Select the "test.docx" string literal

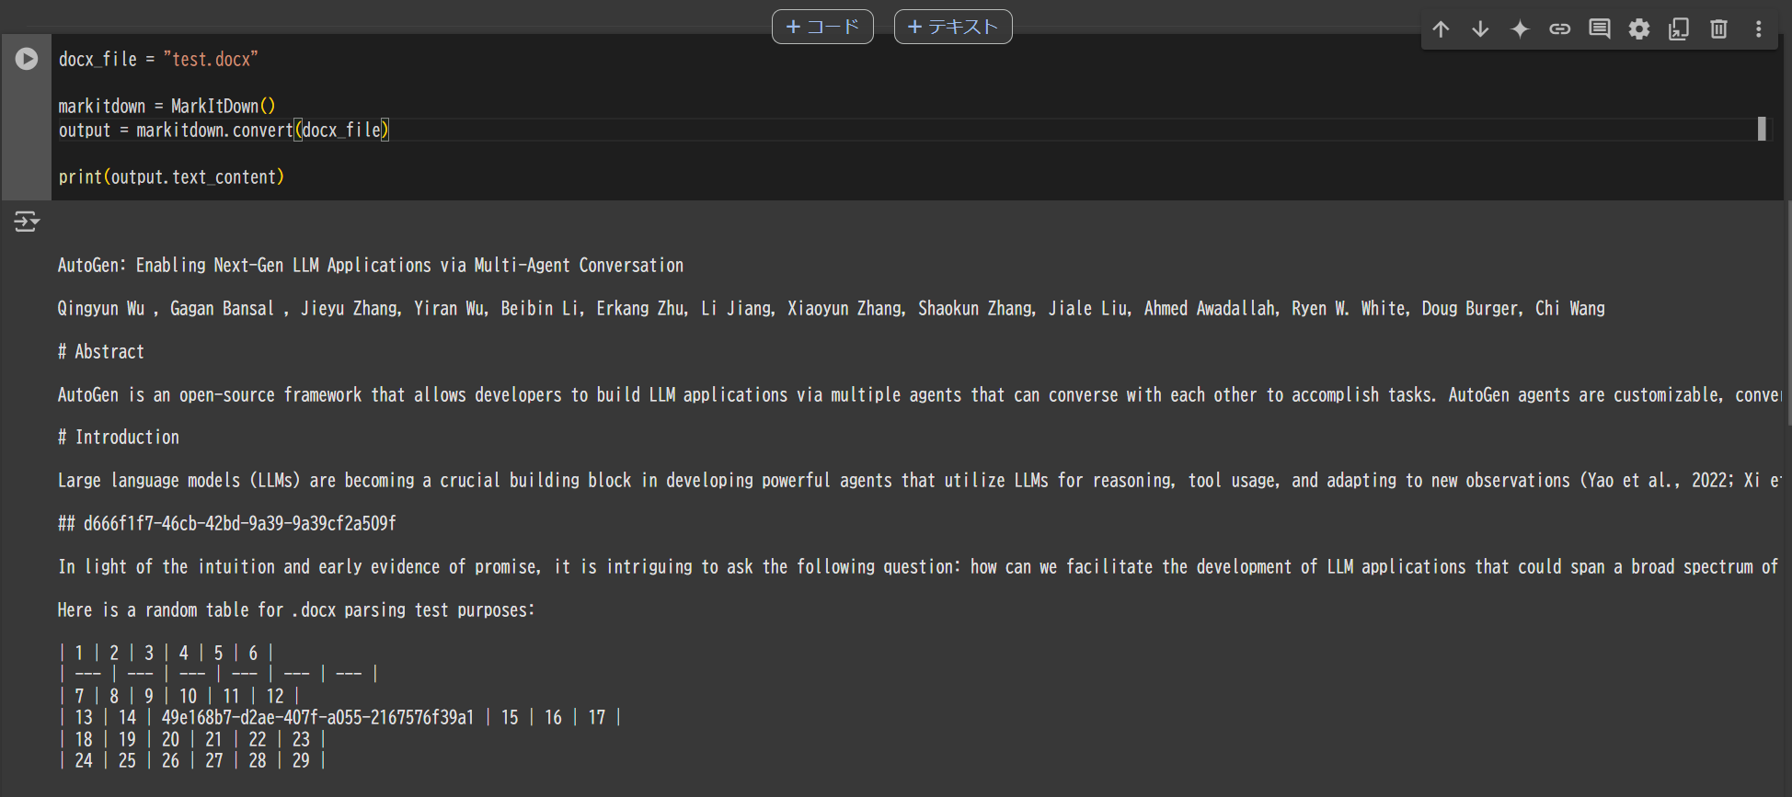(211, 58)
